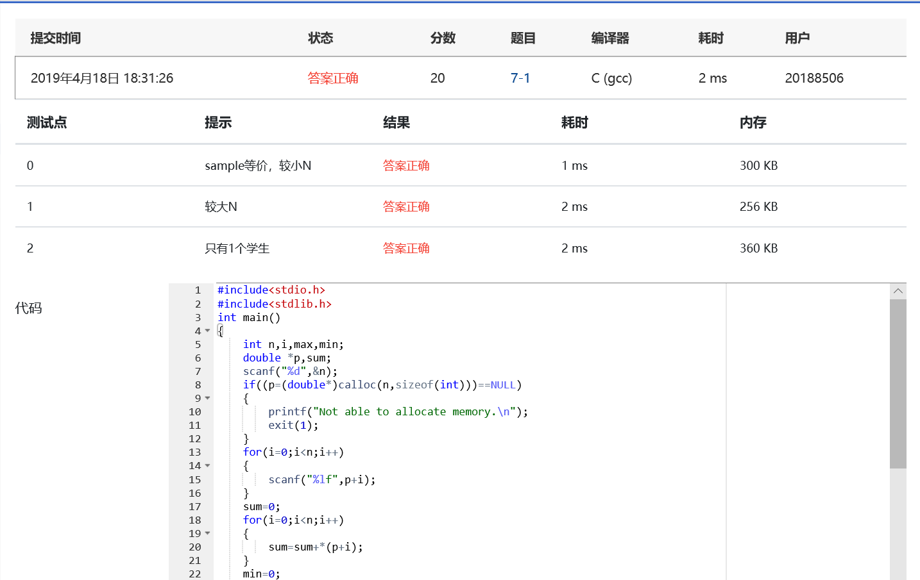920x580 pixels.
Task: Click code line 'sum=0;'
Action: point(262,506)
